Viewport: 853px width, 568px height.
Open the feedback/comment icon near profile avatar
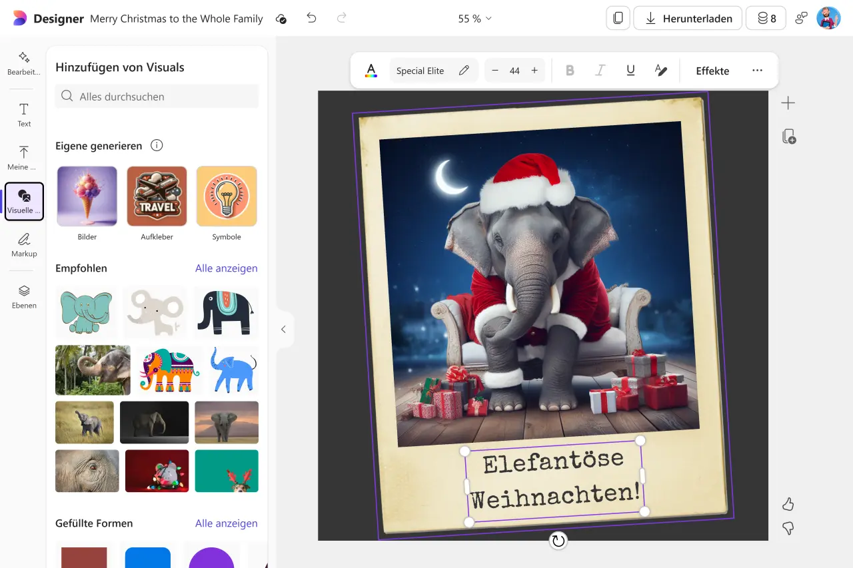click(800, 18)
